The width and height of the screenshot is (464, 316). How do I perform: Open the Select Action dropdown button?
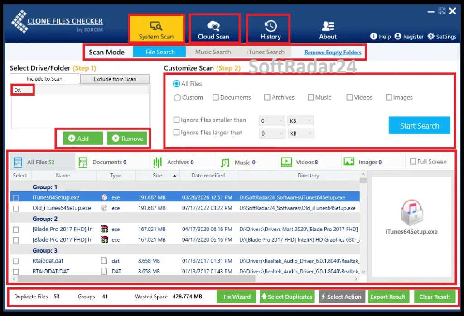tap(342, 297)
